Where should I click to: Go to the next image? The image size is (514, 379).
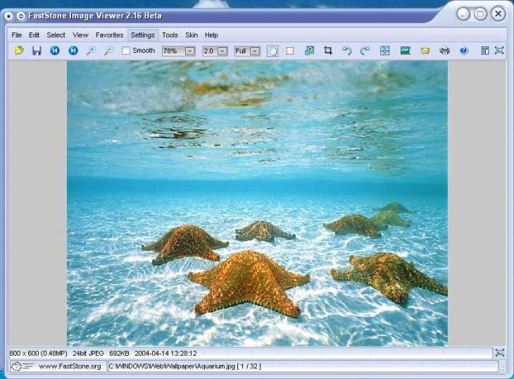(x=73, y=51)
